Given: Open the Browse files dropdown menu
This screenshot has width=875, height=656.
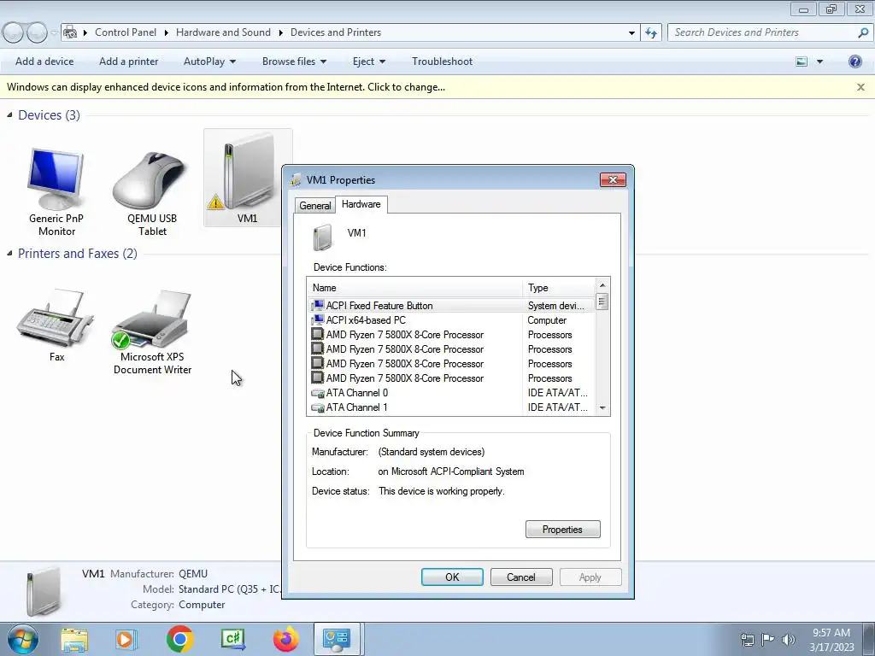Looking at the screenshot, I should [294, 61].
